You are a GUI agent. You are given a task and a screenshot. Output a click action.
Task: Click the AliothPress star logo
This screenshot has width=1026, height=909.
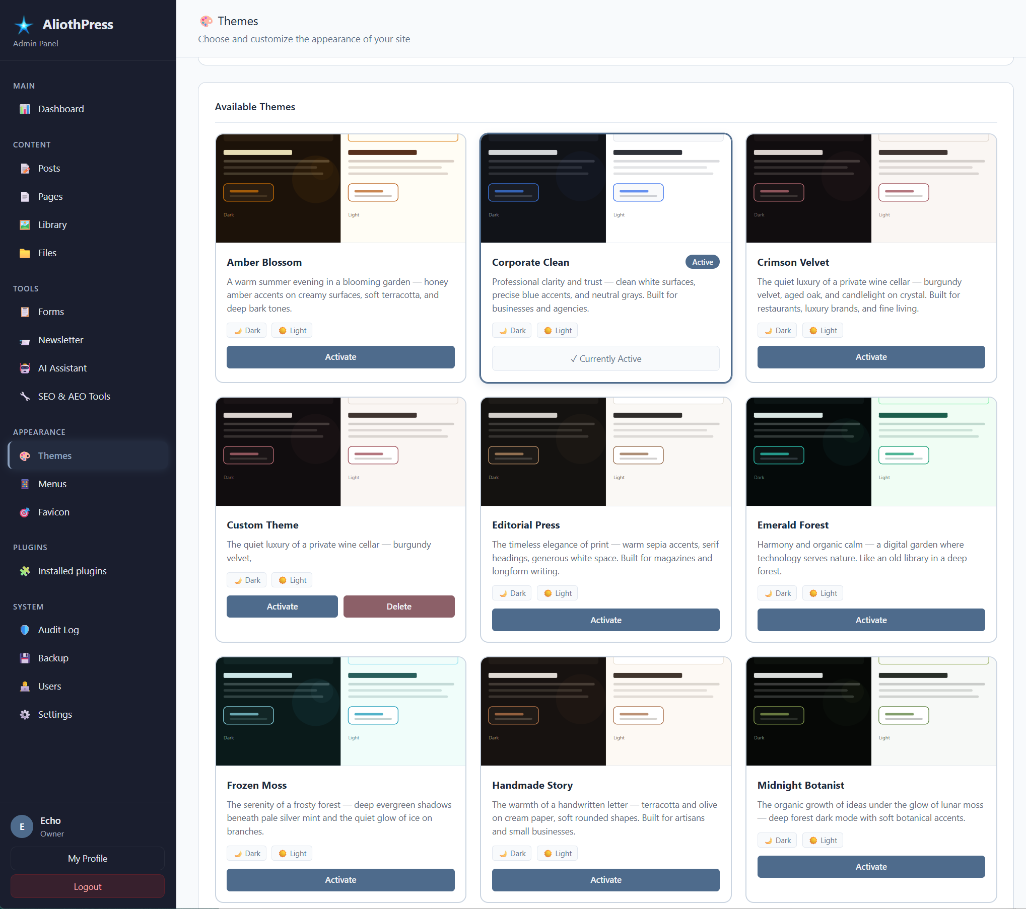click(x=24, y=25)
